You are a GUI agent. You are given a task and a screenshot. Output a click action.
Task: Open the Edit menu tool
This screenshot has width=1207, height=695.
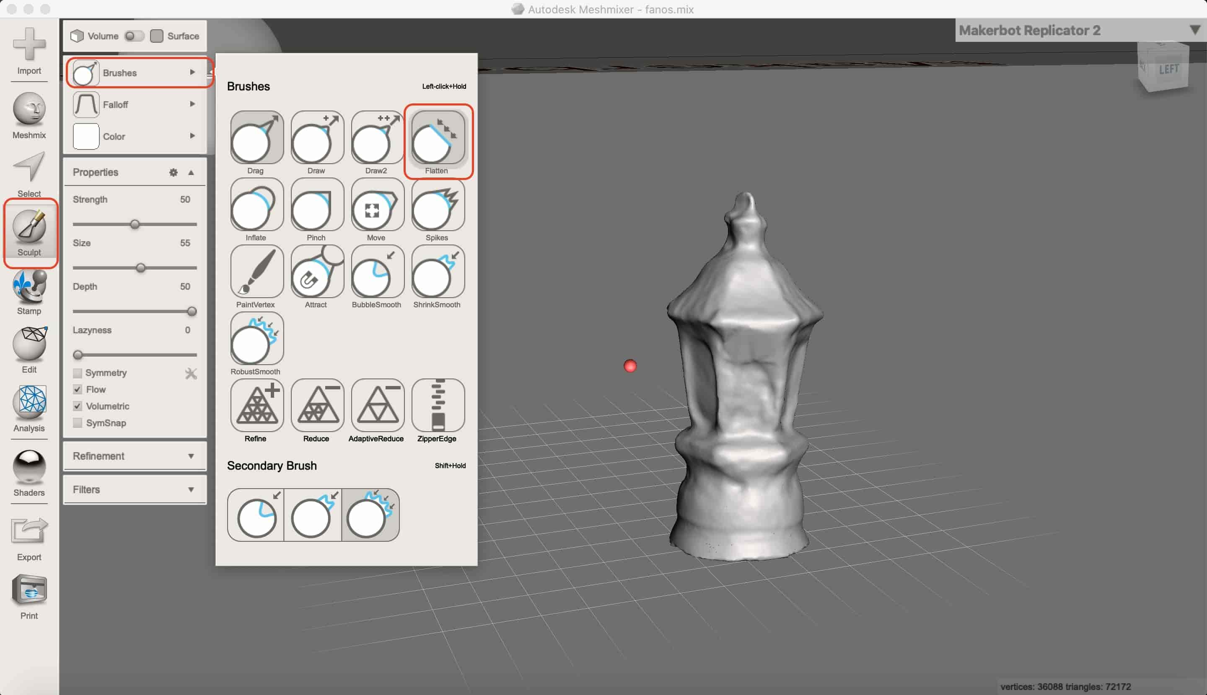pyautogui.click(x=29, y=350)
